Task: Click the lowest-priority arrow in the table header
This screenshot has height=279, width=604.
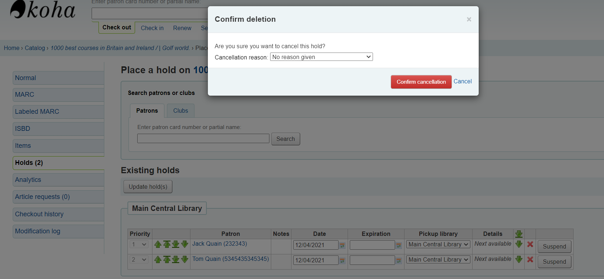Action: click(519, 234)
